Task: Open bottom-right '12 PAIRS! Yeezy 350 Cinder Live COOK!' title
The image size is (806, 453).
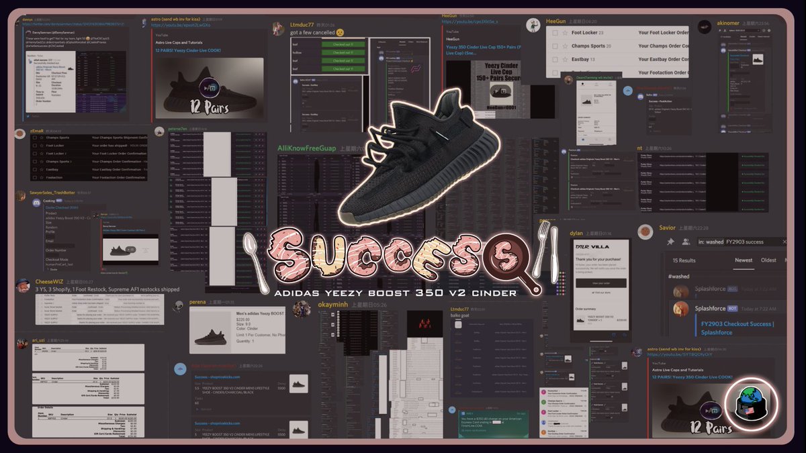Action: [692, 377]
